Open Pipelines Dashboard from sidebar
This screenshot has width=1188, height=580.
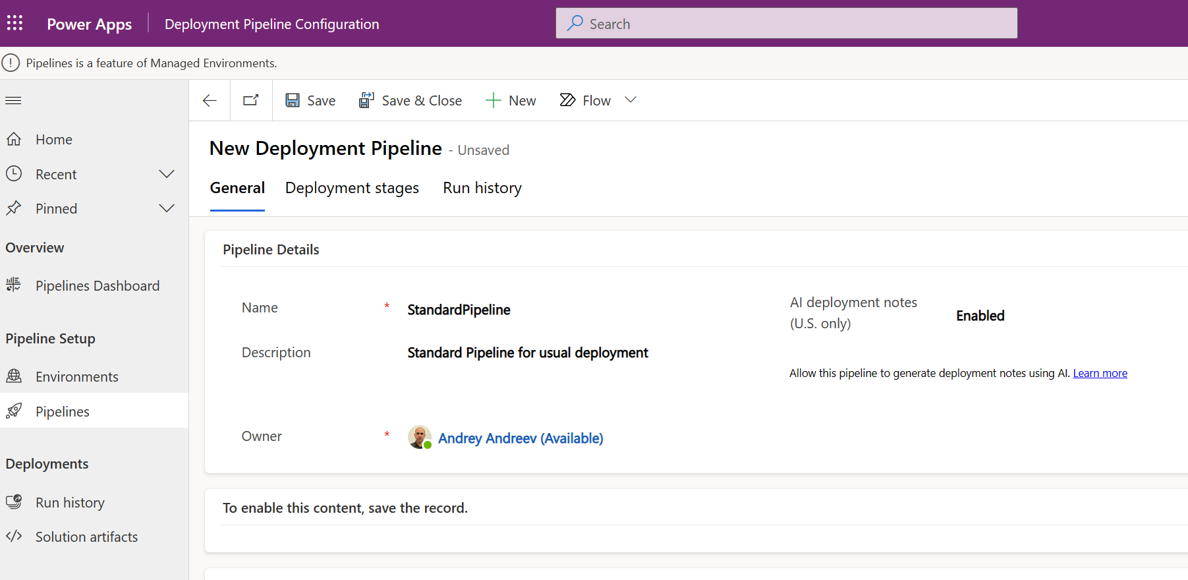point(97,285)
